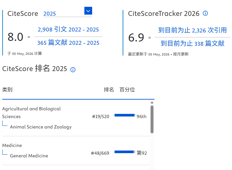Click the CiteScore 排名 2025 heading
The width and height of the screenshot is (232, 170).
tap(35, 69)
